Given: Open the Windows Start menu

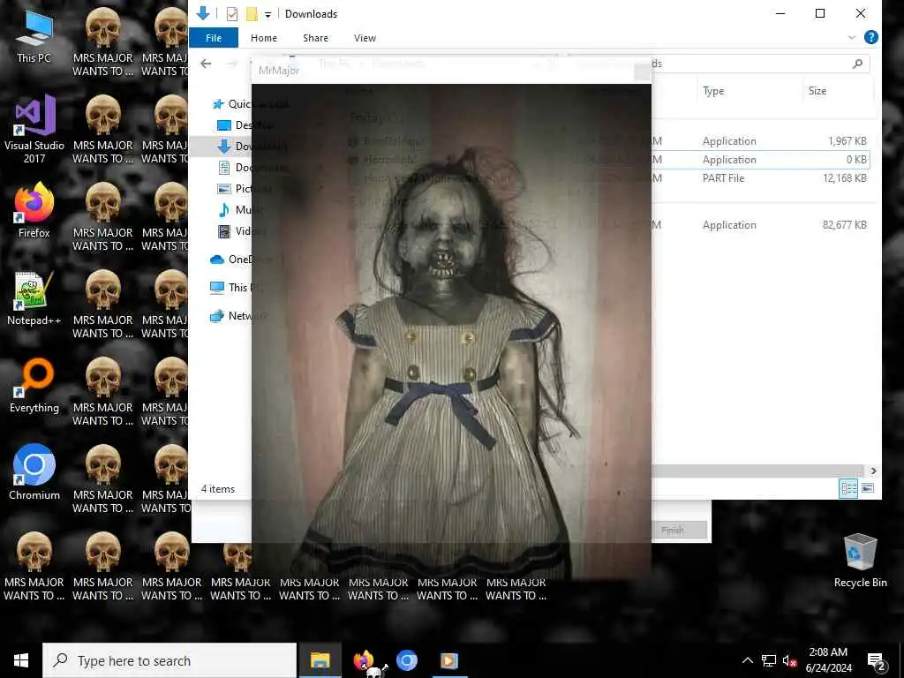Looking at the screenshot, I should point(21,660).
